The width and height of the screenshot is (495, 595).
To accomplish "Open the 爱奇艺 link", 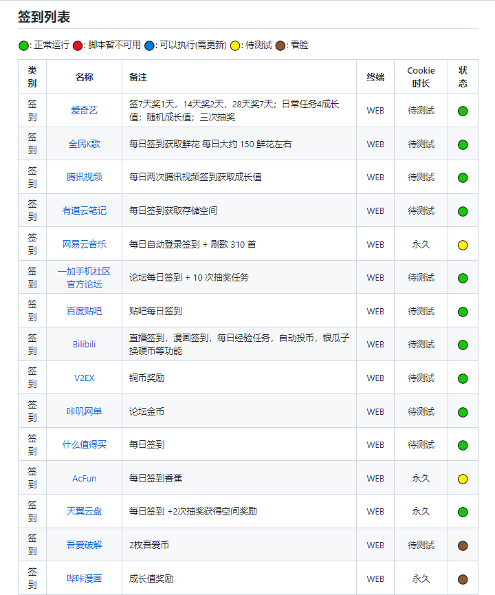I will [x=84, y=111].
